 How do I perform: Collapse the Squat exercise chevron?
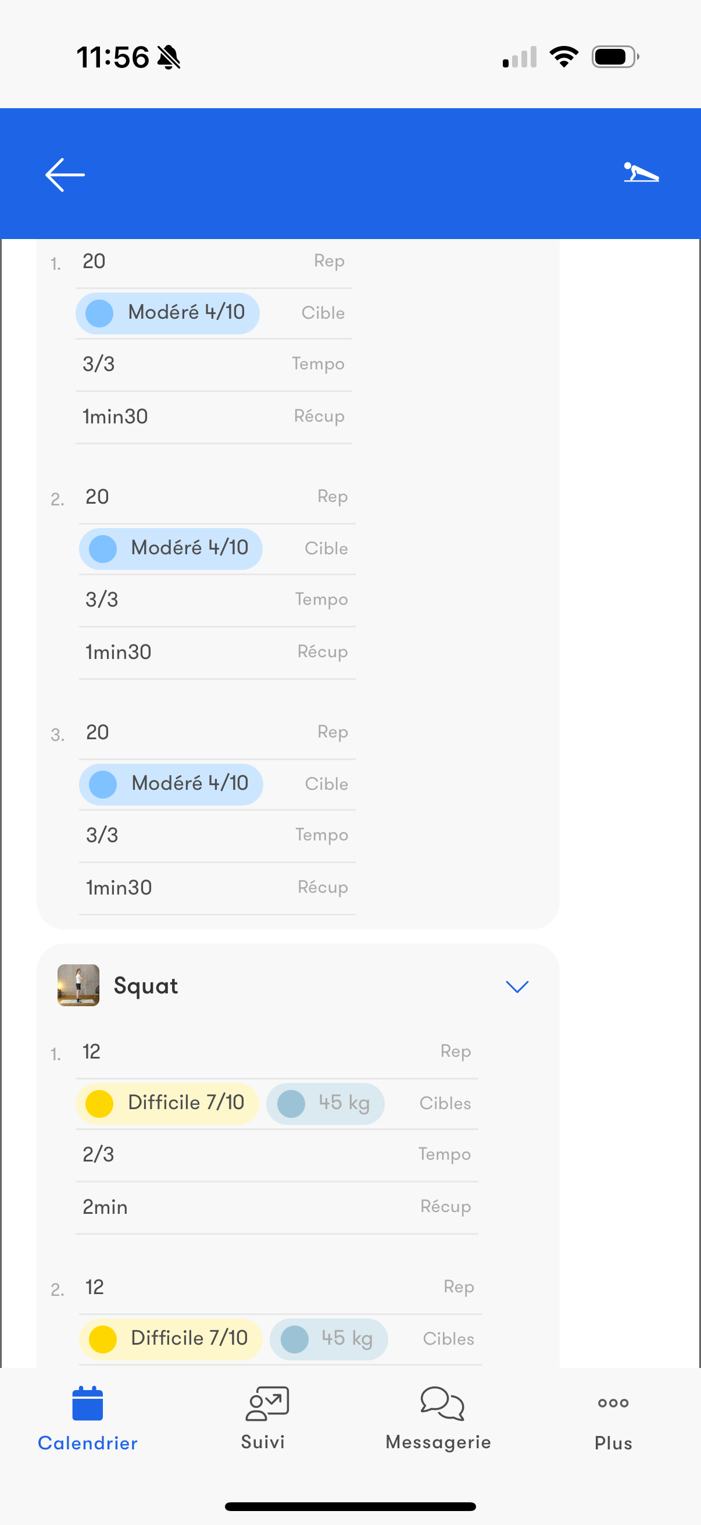pyautogui.click(x=516, y=986)
